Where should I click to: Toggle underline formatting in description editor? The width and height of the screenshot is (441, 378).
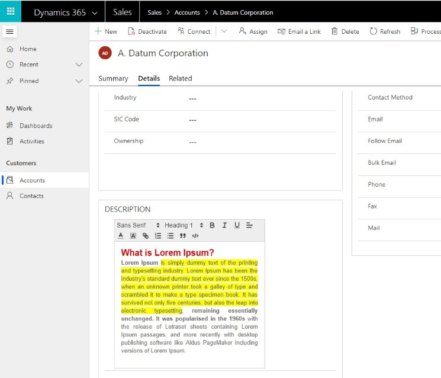[237, 225]
